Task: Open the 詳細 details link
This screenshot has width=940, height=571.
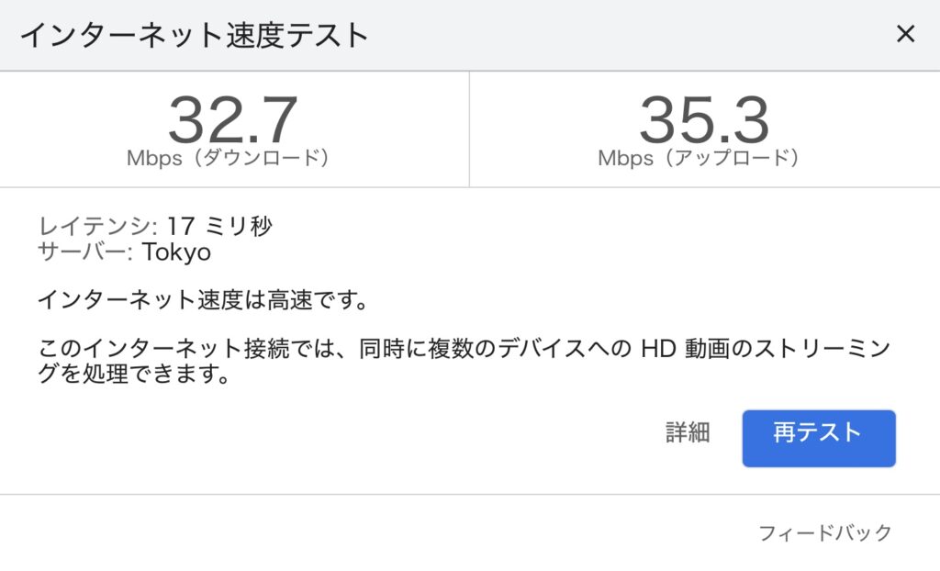Action: 688,432
